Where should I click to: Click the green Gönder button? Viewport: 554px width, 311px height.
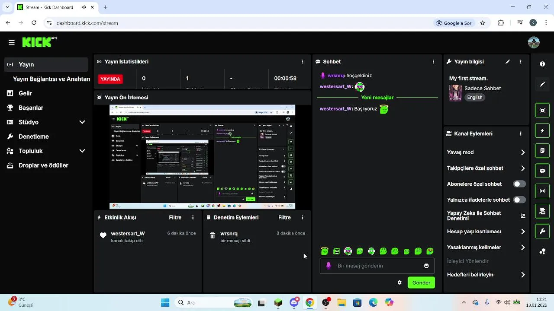pos(421,283)
